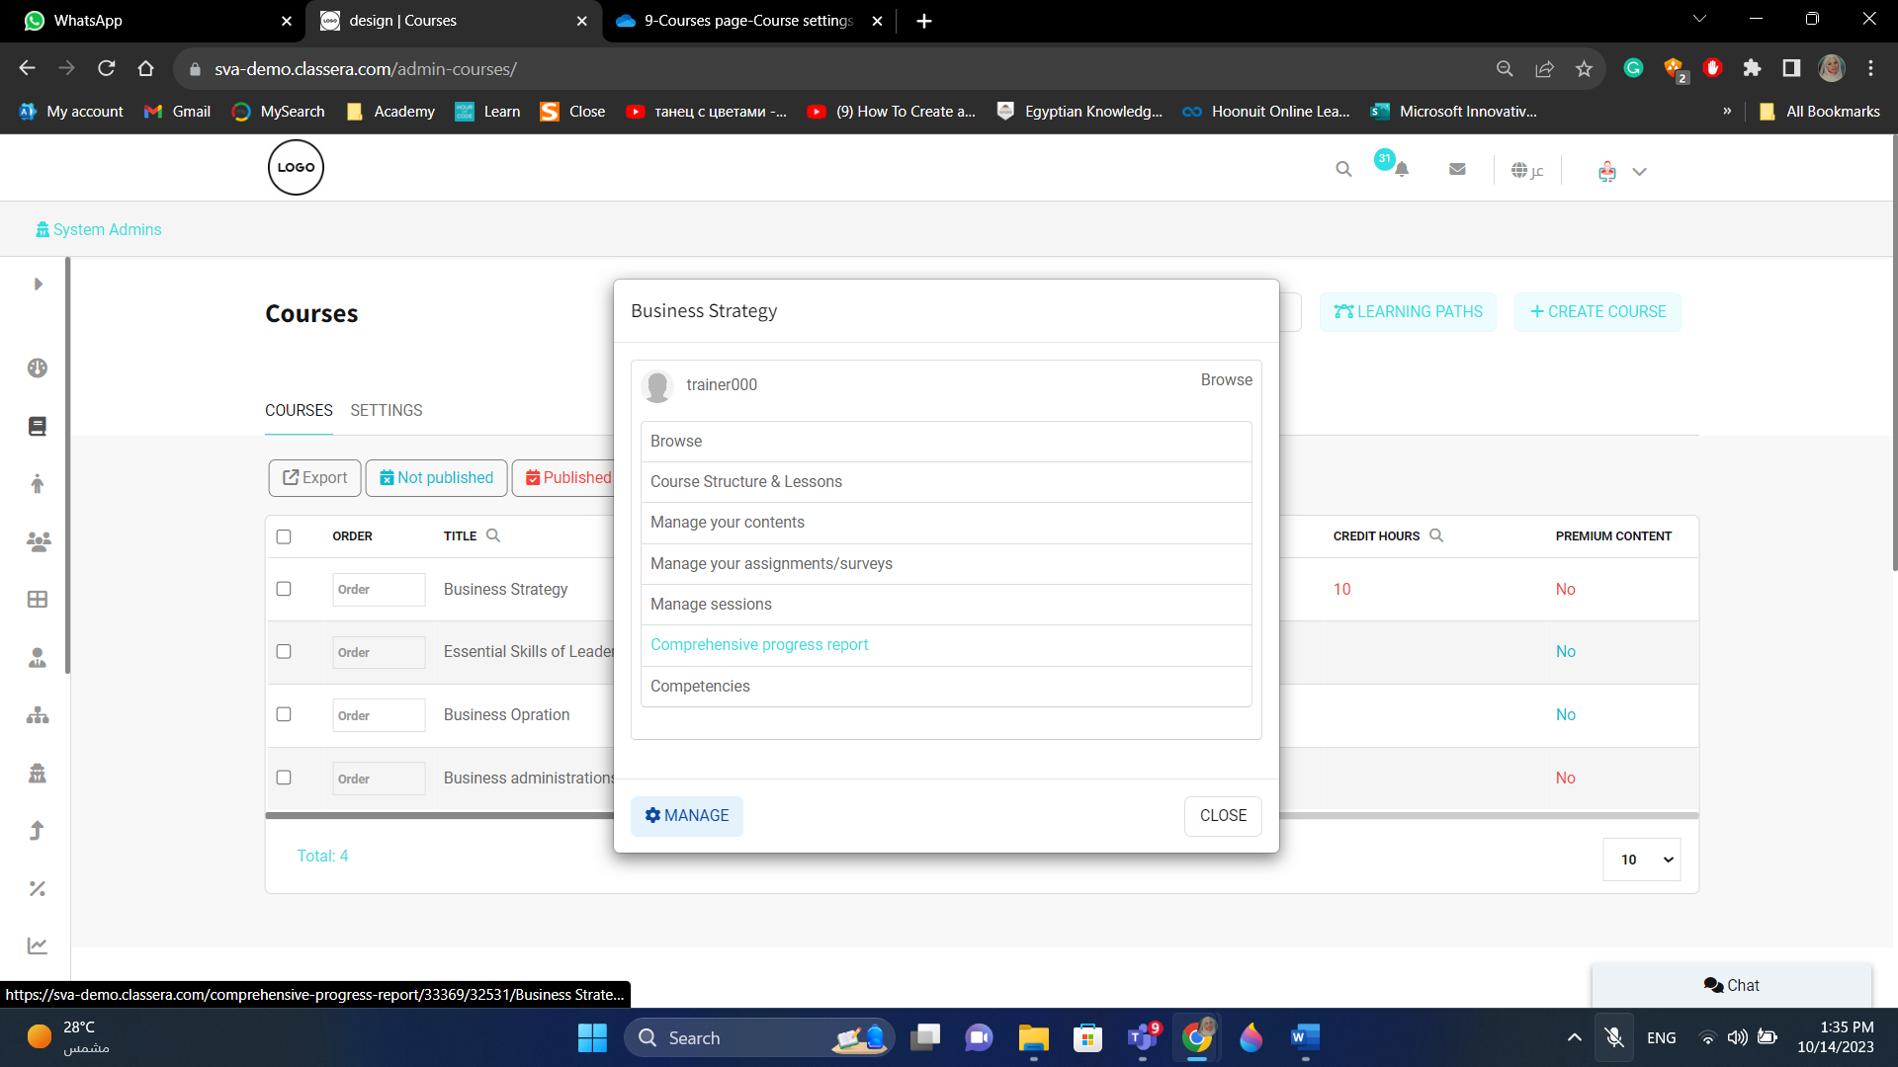Click the analytics chart icon in the sidebar
Viewport: 1898px width, 1067px height.
click(38, 945)
